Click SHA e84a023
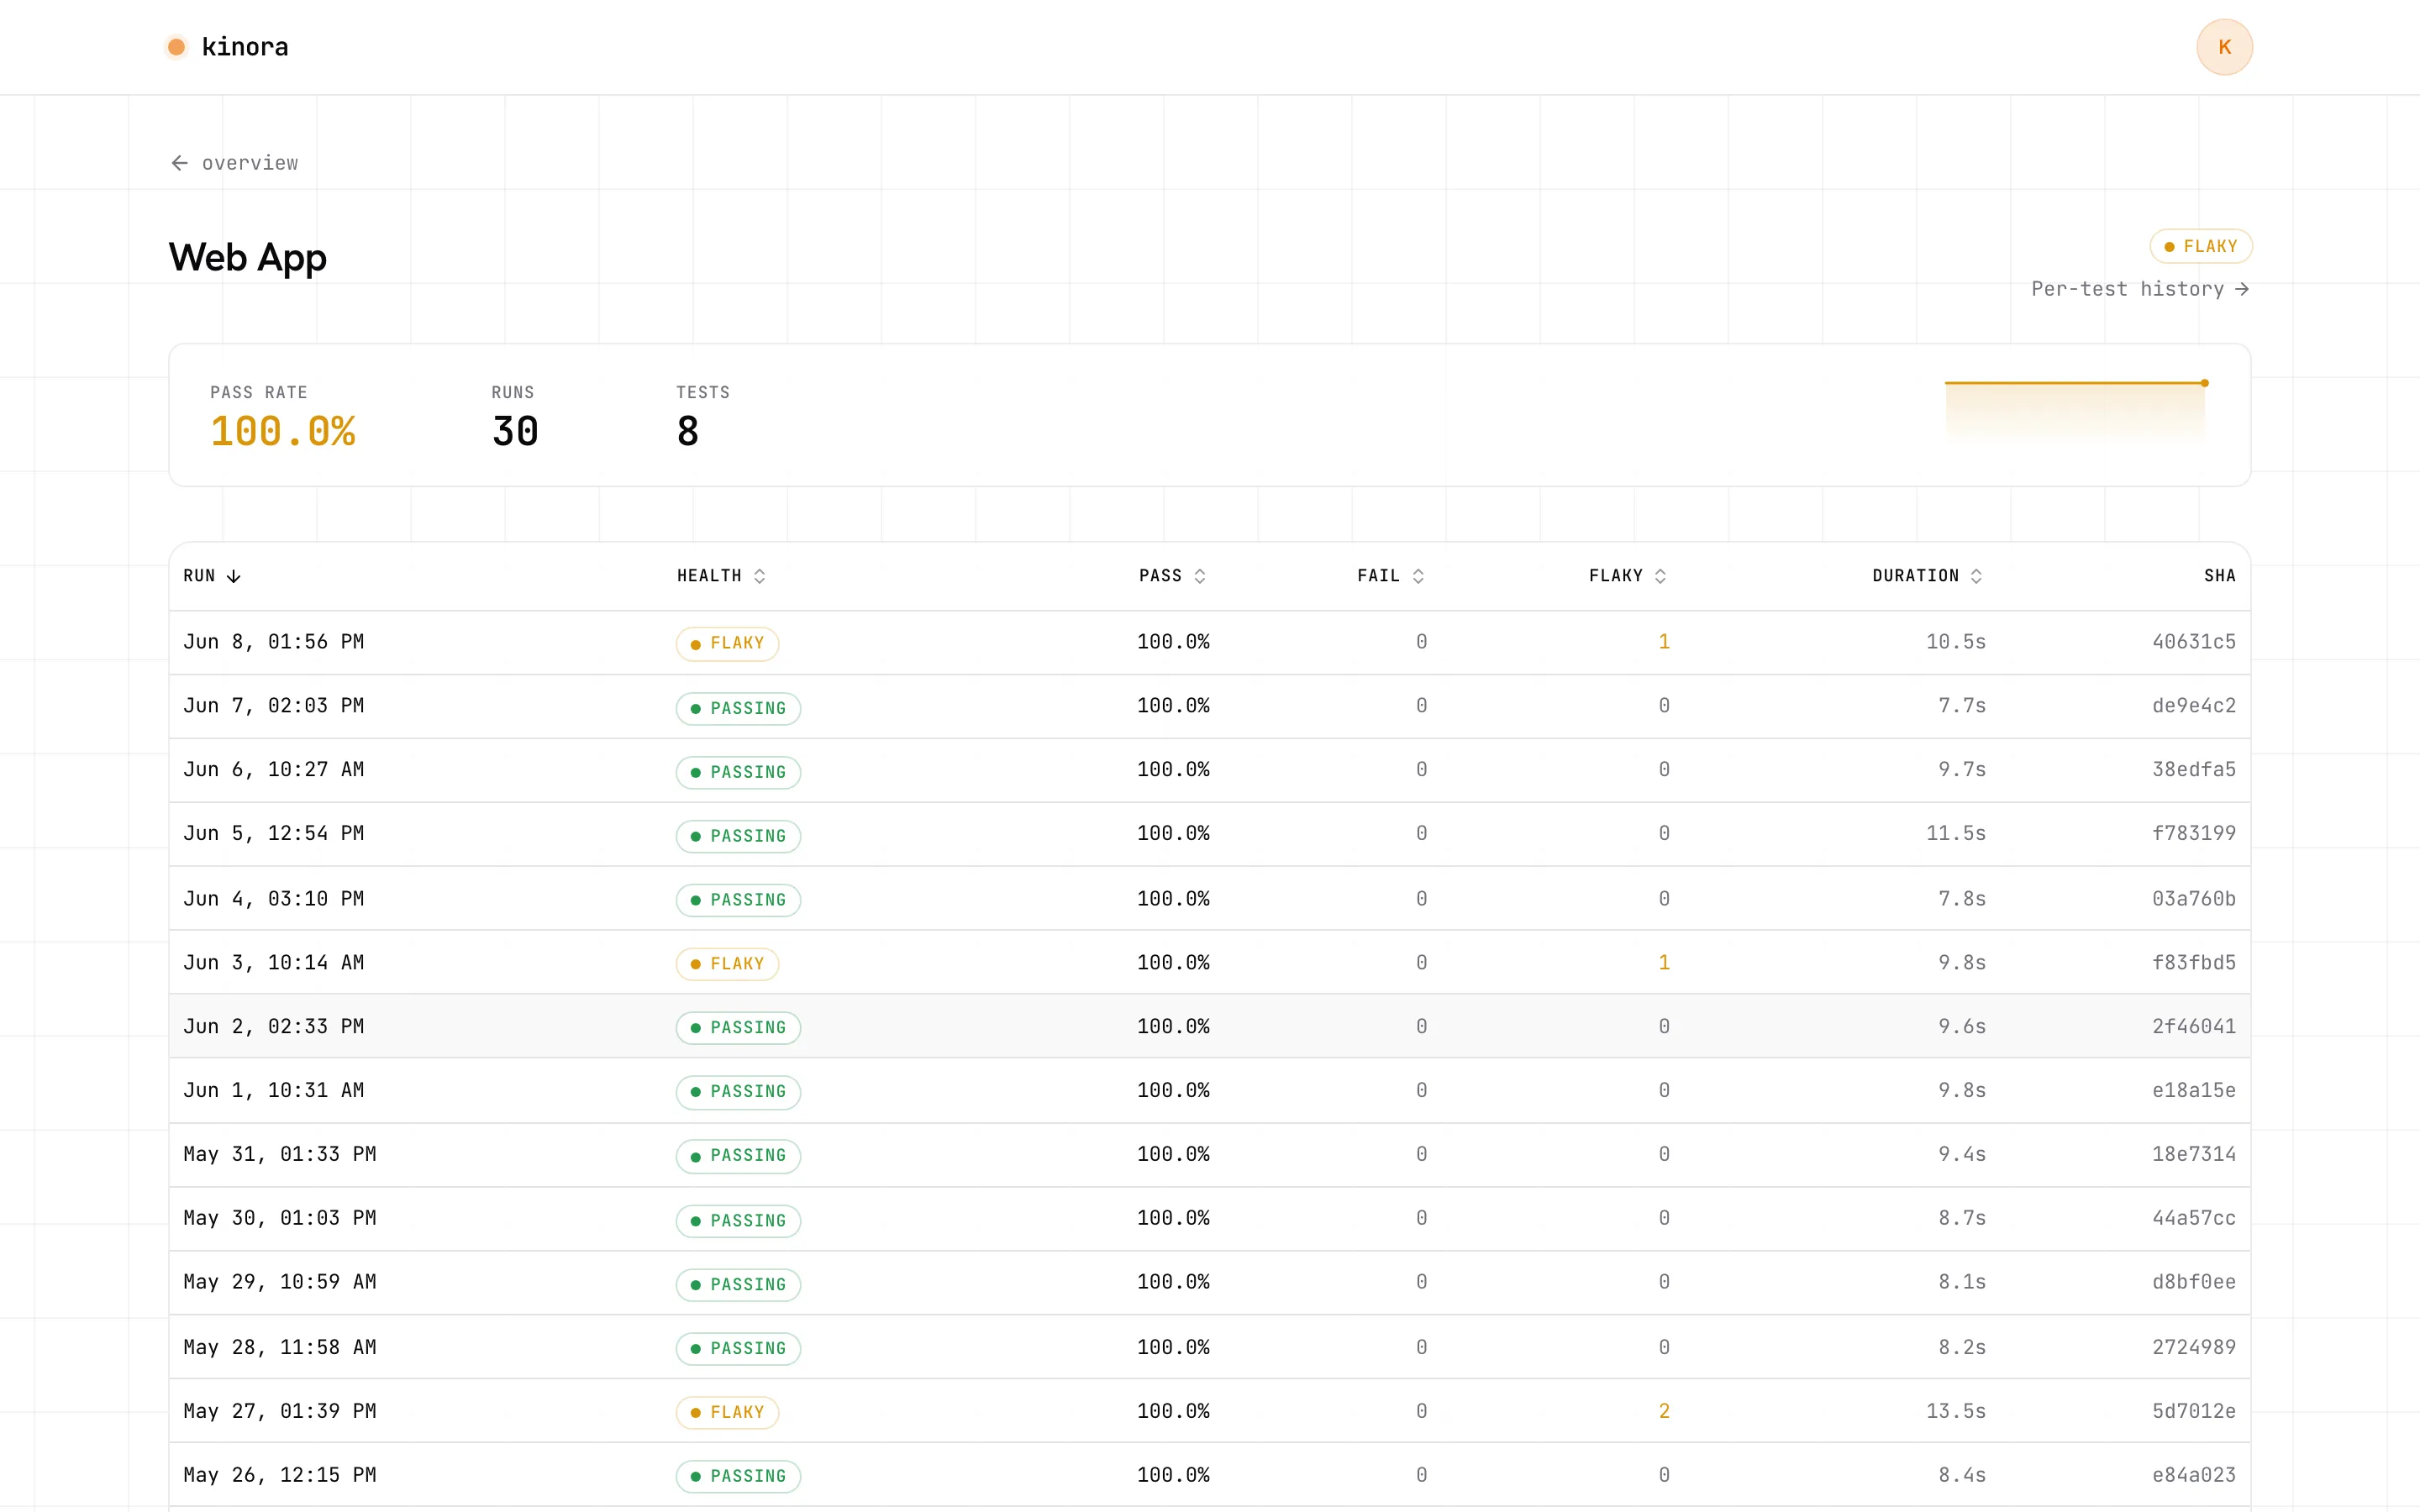 2194,1476
